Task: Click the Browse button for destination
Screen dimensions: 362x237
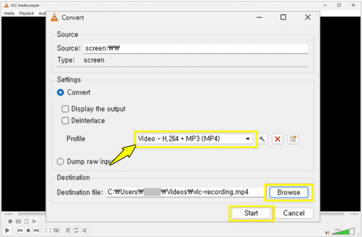Action: [x=288, y=192]
